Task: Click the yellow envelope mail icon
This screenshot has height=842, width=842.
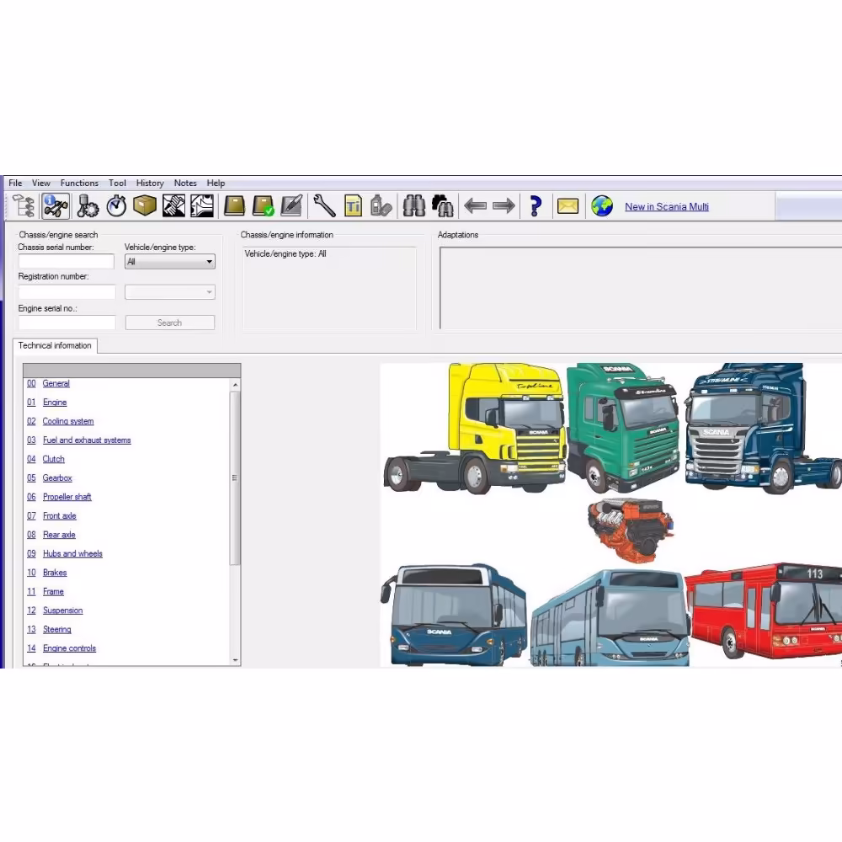Action: pyautogui.click(x=568, y=206)
